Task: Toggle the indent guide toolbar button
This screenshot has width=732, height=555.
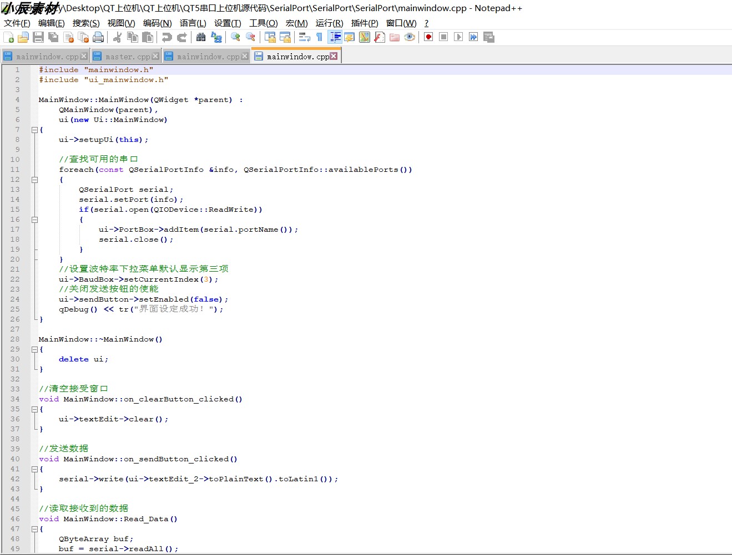Action: pyautogui.click(x=335, y=37)
